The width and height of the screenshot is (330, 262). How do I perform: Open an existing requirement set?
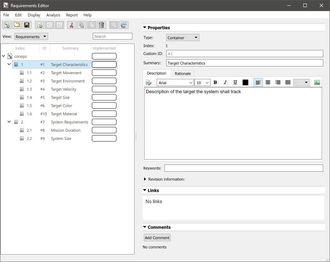[17, 25]
